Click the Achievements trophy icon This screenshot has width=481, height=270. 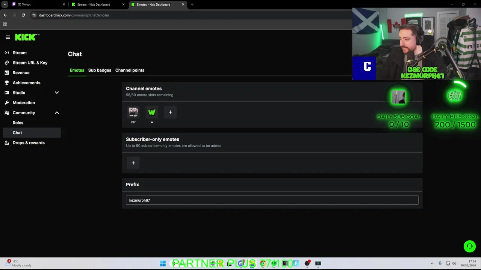pyautogui.click(x=7, y=82)
